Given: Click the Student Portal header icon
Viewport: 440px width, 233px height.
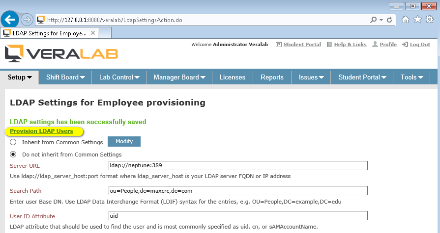Looking at the screenshot, I should pos(279,45).
